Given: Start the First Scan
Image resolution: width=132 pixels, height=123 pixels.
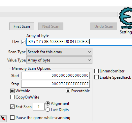Looking at the screenshot, I should click(x=22, y=26).
